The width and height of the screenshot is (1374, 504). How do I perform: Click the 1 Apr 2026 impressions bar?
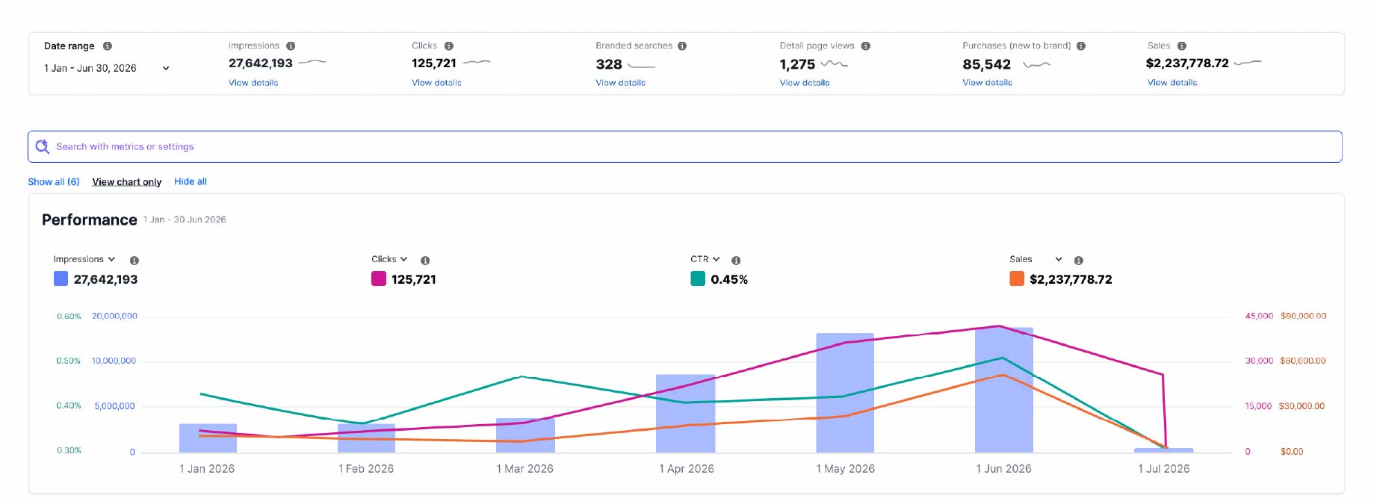685,414
